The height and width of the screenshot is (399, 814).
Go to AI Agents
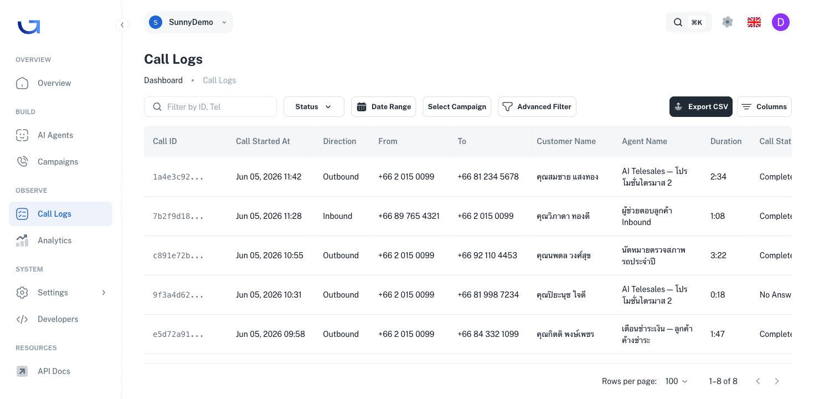click(60, 135)
